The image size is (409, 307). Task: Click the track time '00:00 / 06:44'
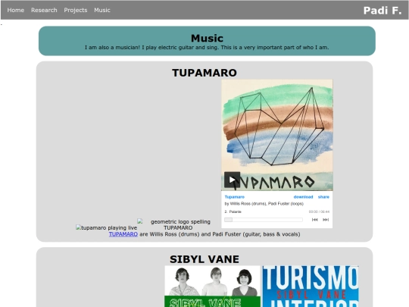click(319, 211)
